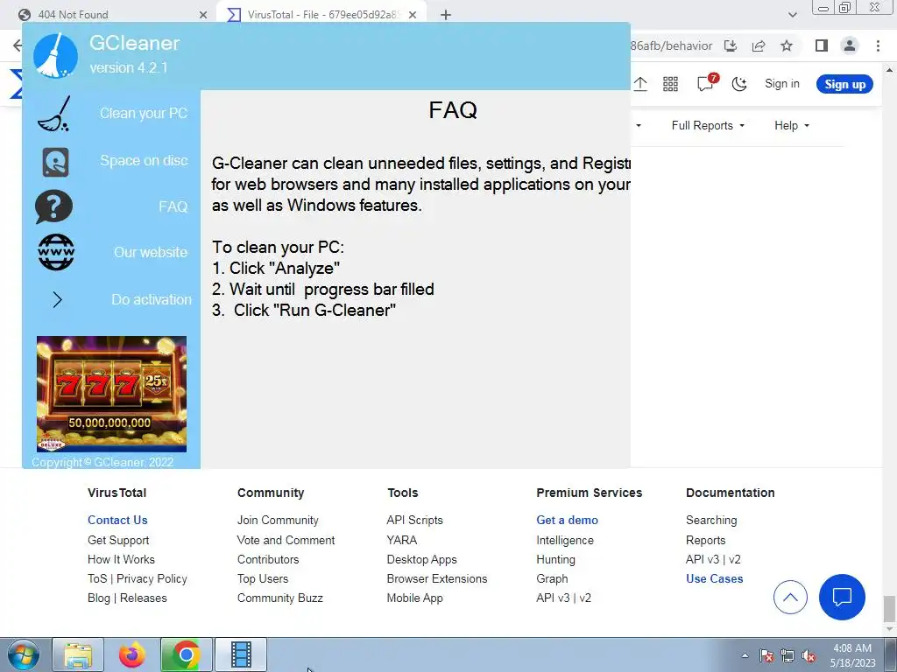Click the Sign in link
The width and height of the screenshot is (897, 672).
(x=782, y=83)
